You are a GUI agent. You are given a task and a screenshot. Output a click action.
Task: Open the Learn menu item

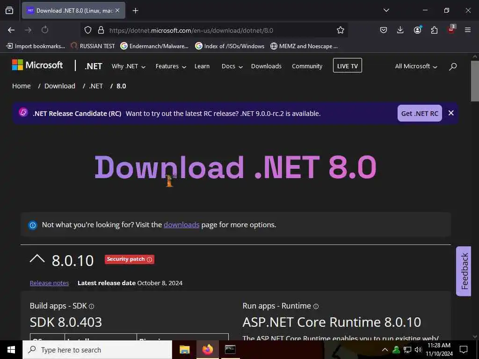202,66
